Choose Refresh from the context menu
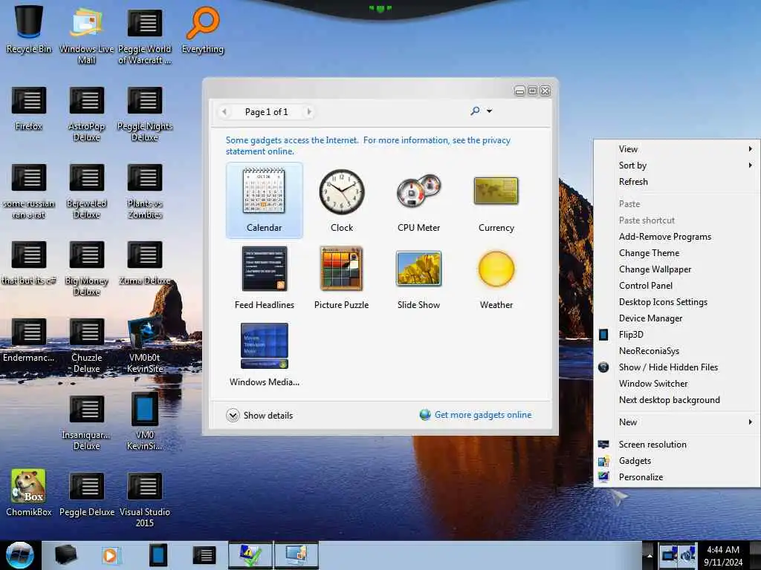Viewport: 761px width, 570px height. coord(676,182)
